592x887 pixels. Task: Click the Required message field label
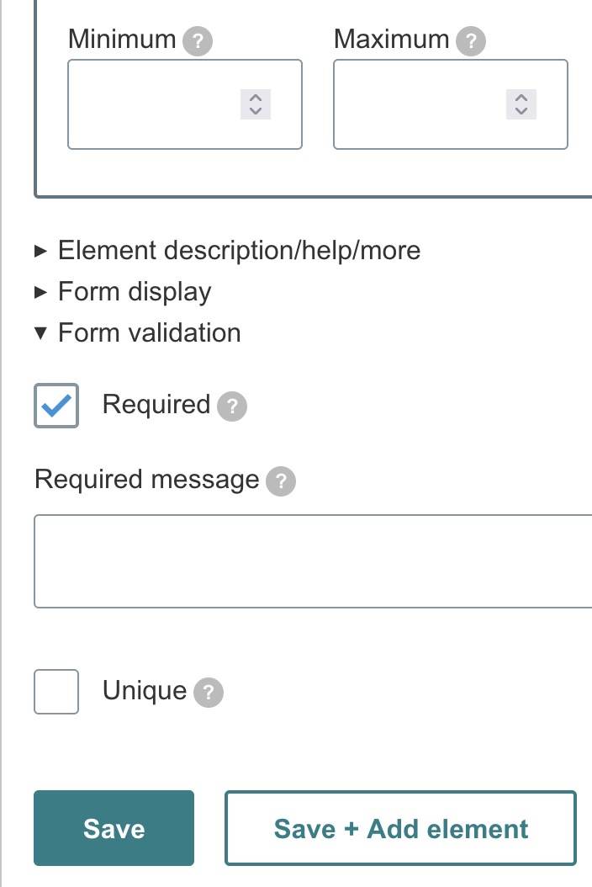146,480
